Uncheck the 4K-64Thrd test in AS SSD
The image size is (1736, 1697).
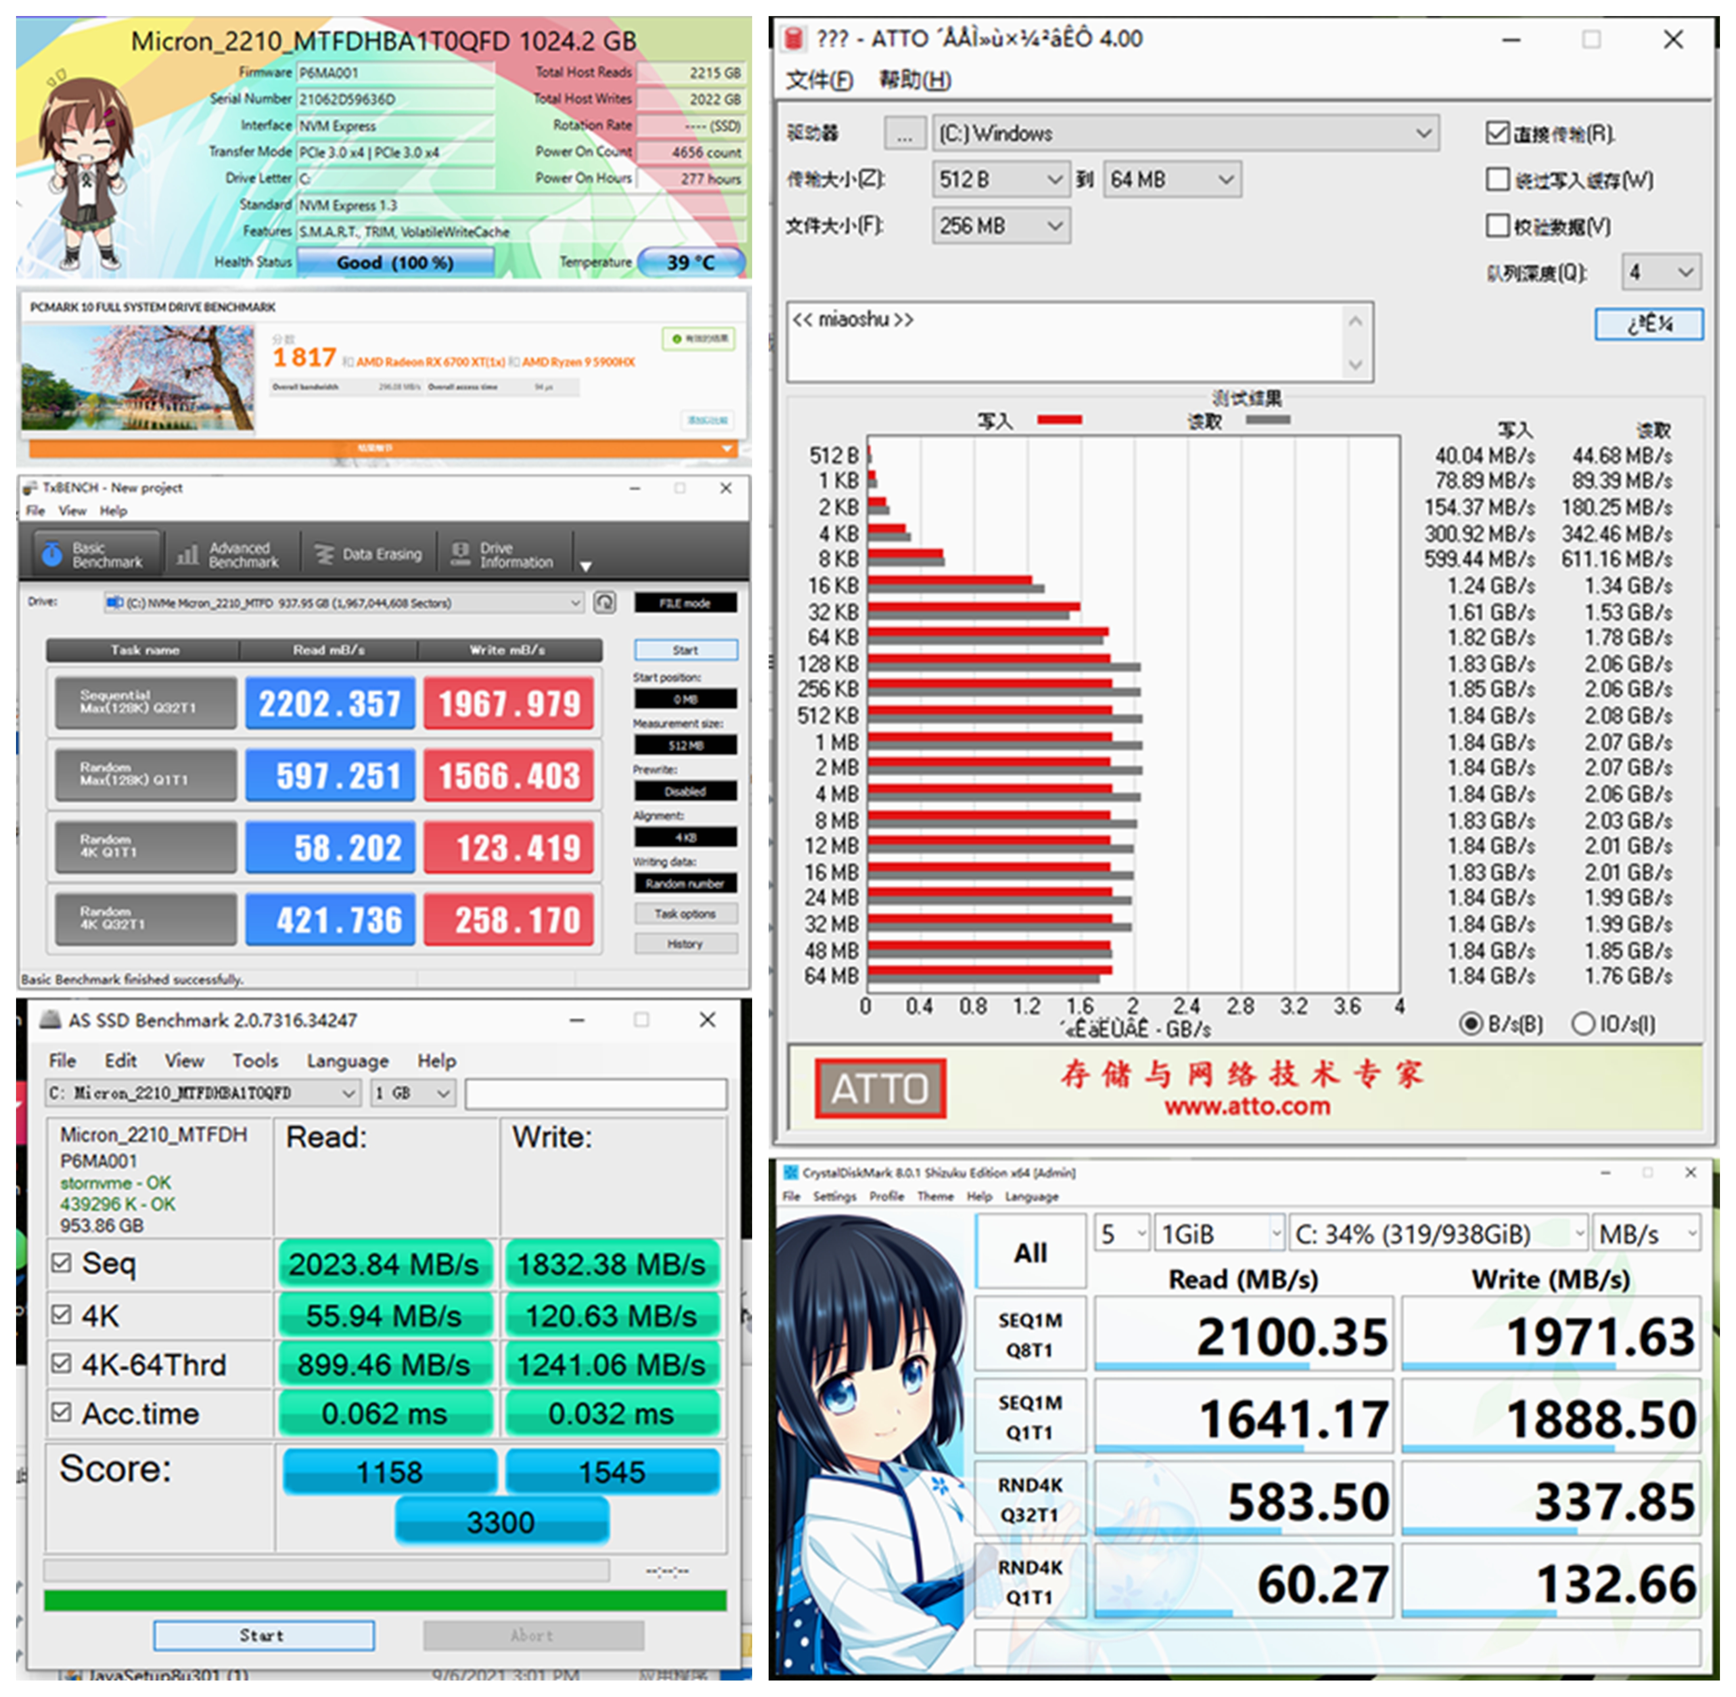coord(62,1364)
